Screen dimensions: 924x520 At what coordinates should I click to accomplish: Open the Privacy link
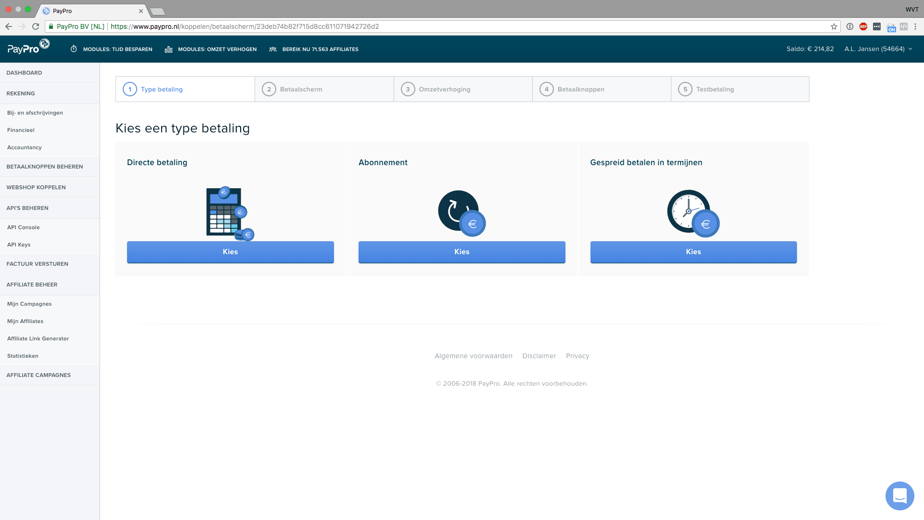(577, 356)
